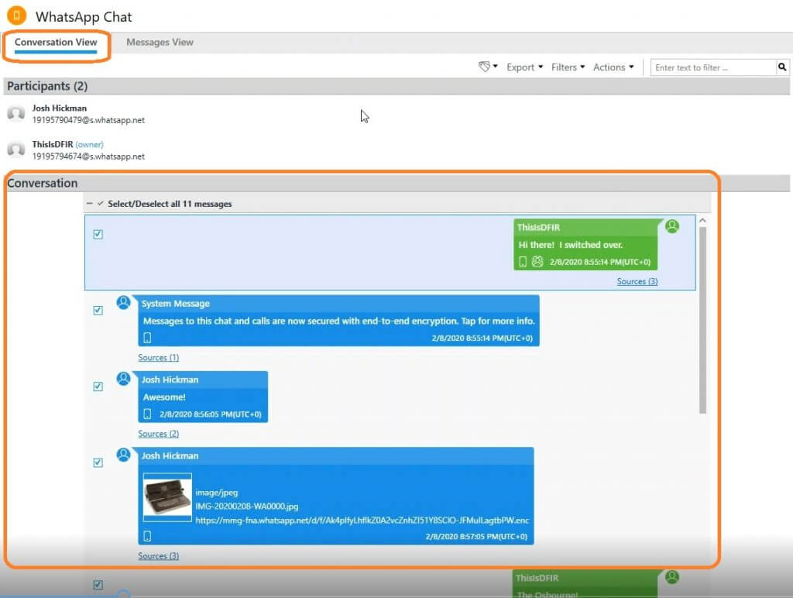Click the conversation vertical scrollbar thumb

click(702, 320)
